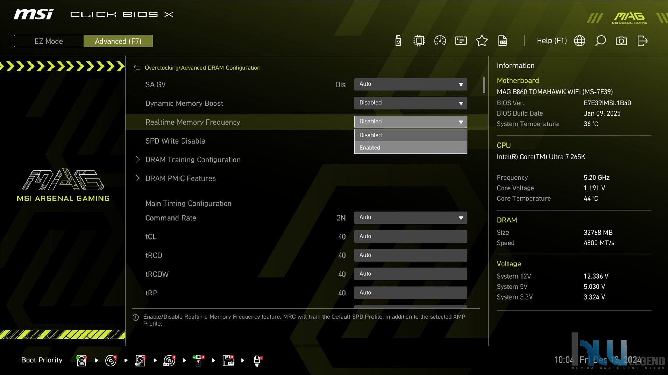Click the tRCD Auto input field

410,255
